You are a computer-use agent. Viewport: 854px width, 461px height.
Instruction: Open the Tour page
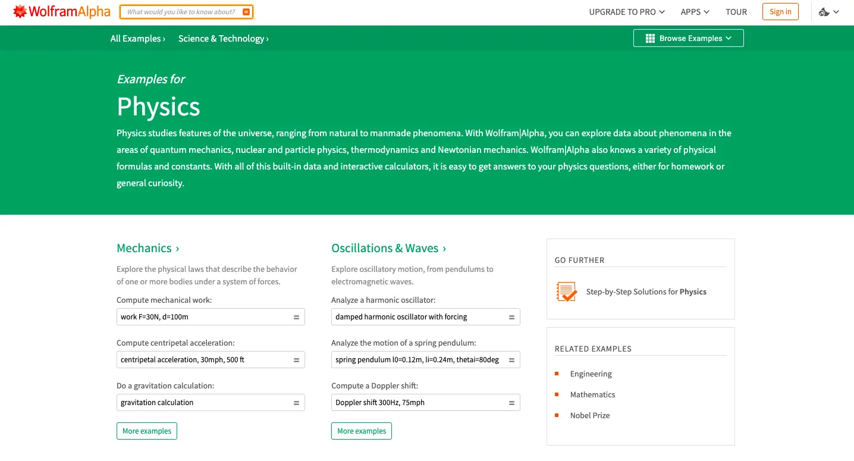(736, 12)
